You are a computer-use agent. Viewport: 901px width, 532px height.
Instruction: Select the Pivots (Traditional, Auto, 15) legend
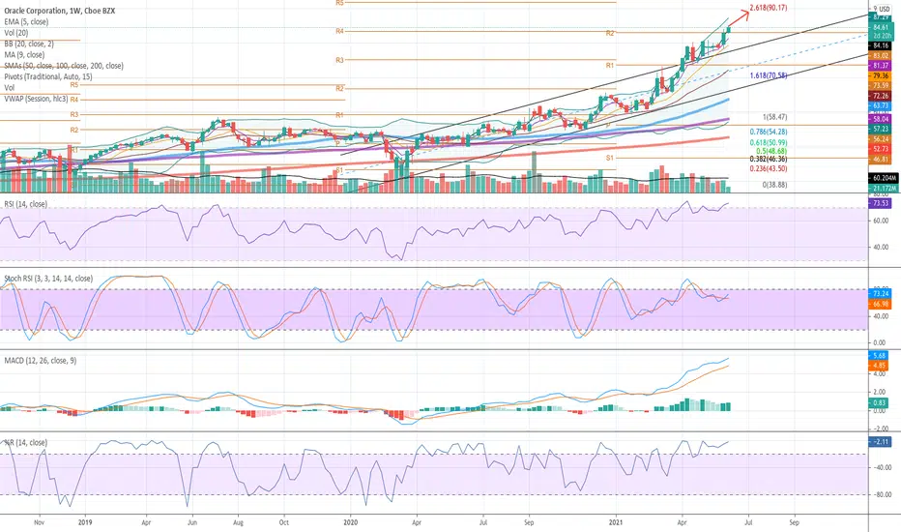click(48, 76)
